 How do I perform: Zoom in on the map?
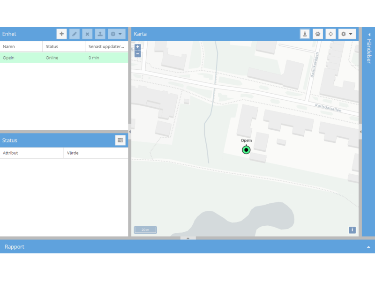point(137,47)
